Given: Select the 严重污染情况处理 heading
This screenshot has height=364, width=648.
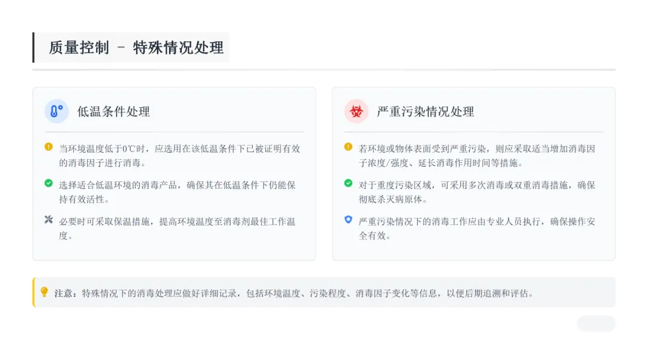Looking at the screenshot, I should click(x=425, y=112).
